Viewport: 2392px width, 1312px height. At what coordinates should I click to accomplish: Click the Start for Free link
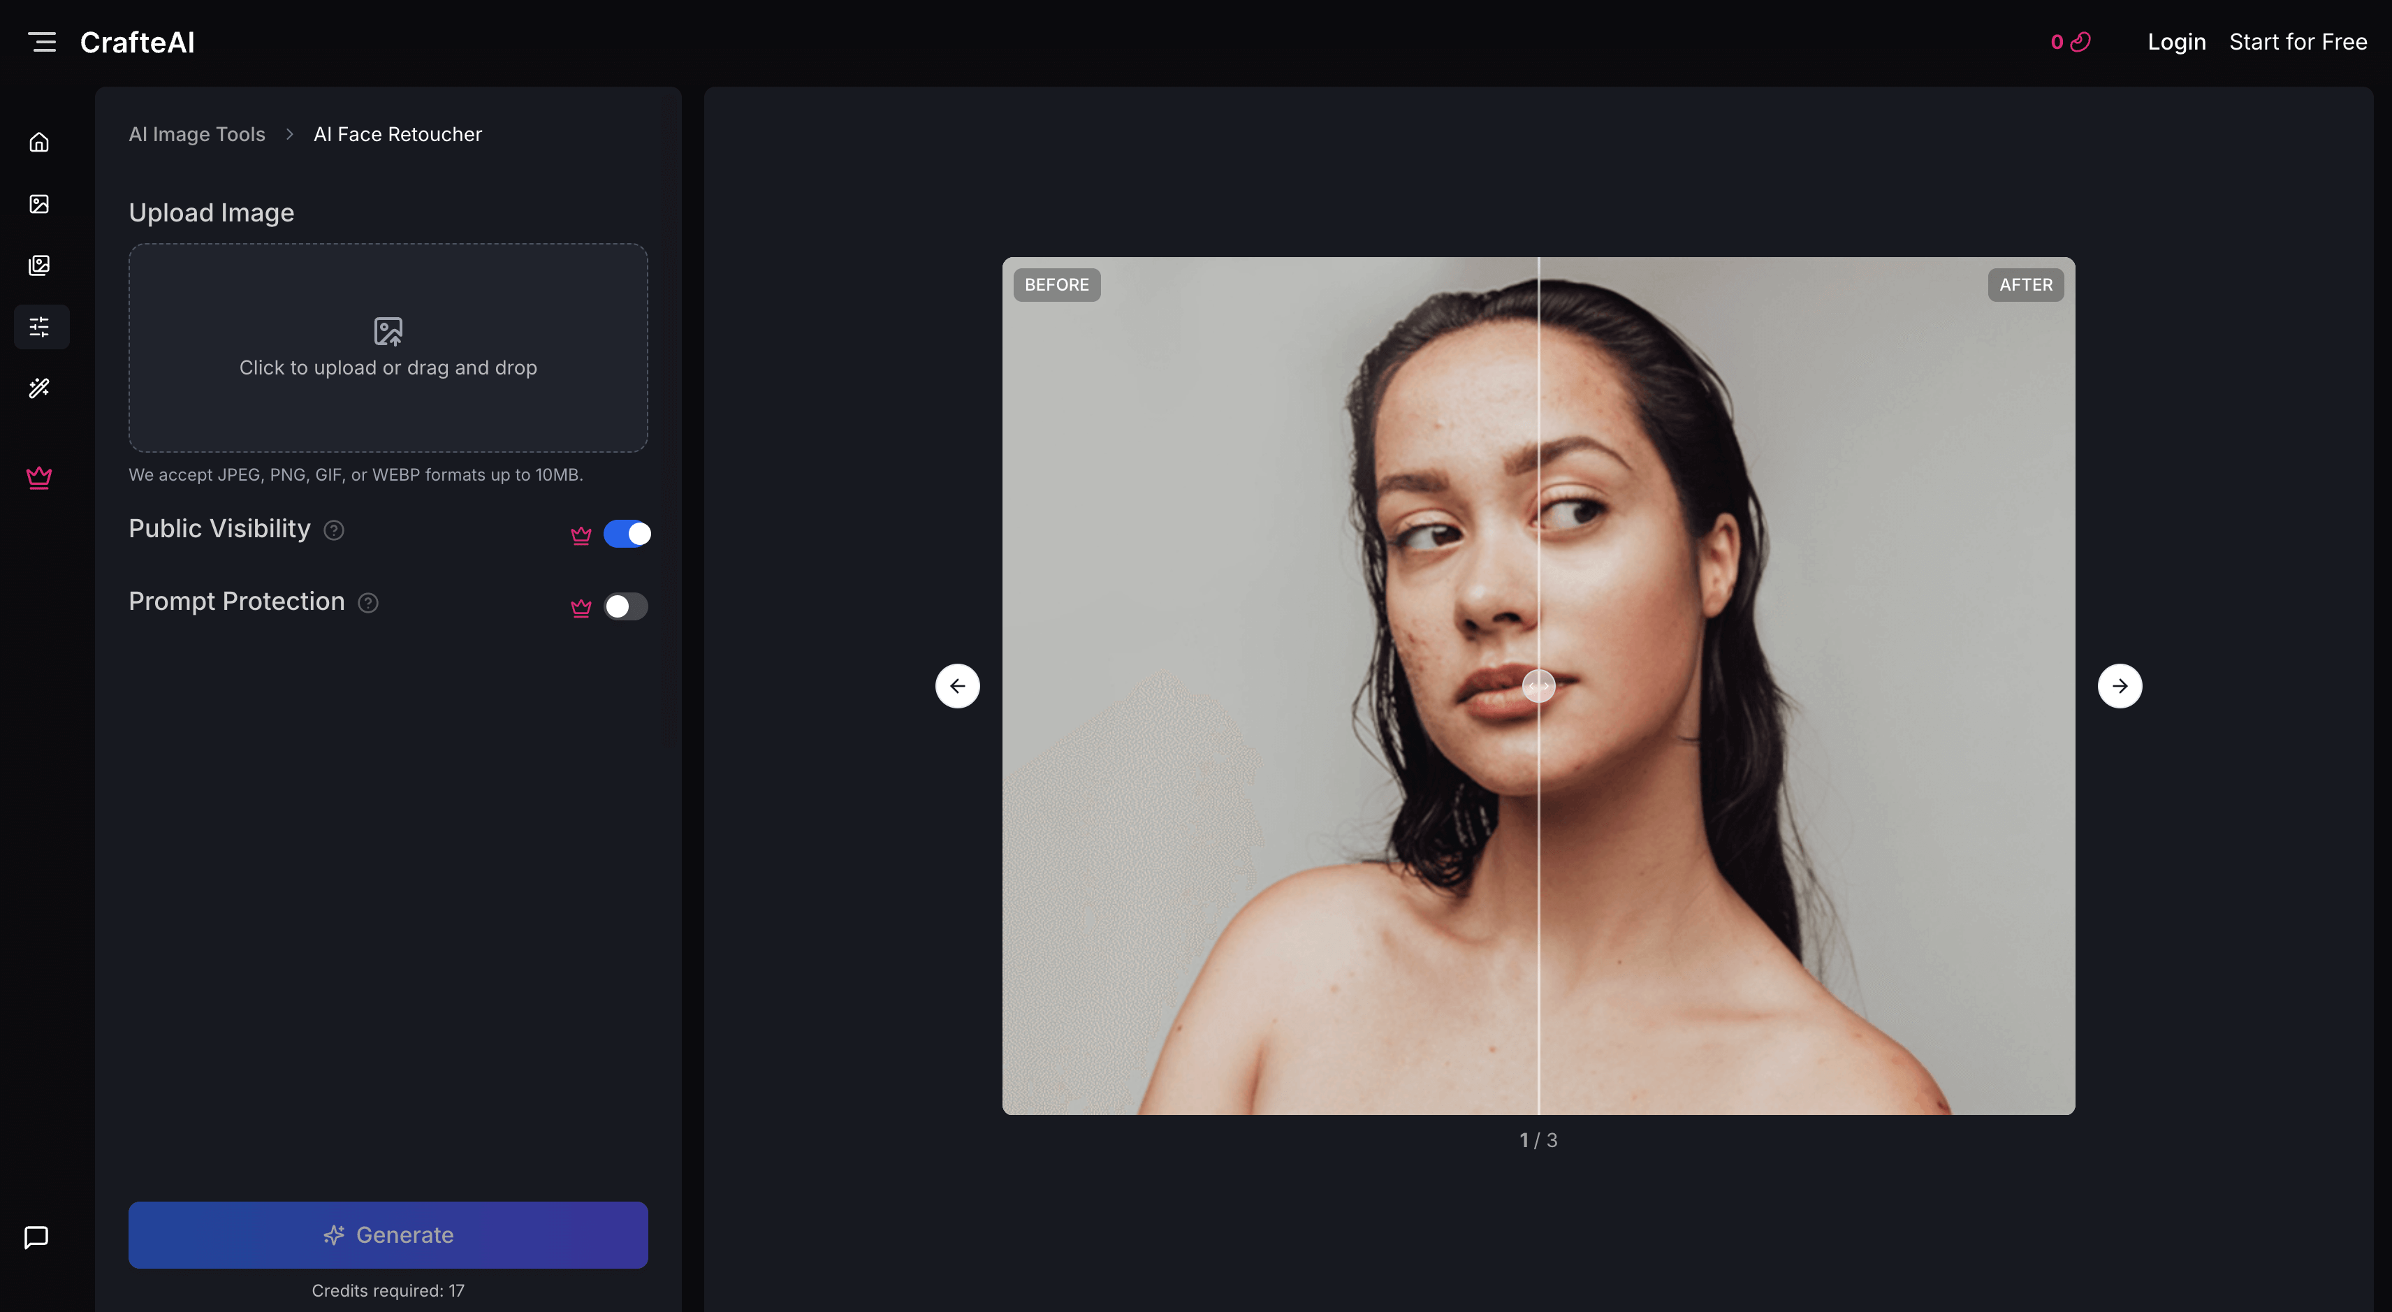[x=2298, y=42]
